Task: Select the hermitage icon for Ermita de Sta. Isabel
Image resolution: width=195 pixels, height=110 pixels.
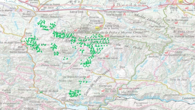Action: [x=103, y=91]
